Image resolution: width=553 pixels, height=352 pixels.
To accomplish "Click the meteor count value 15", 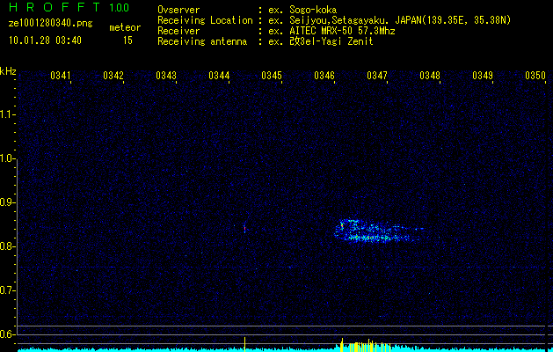I will pos(127,40).
